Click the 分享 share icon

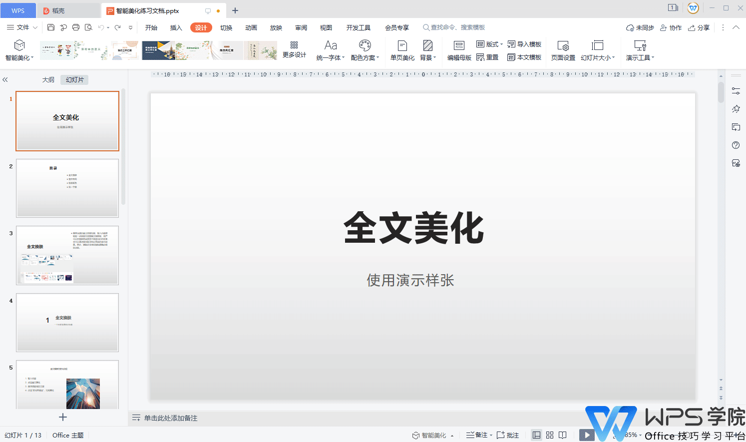tap(699, 28)
